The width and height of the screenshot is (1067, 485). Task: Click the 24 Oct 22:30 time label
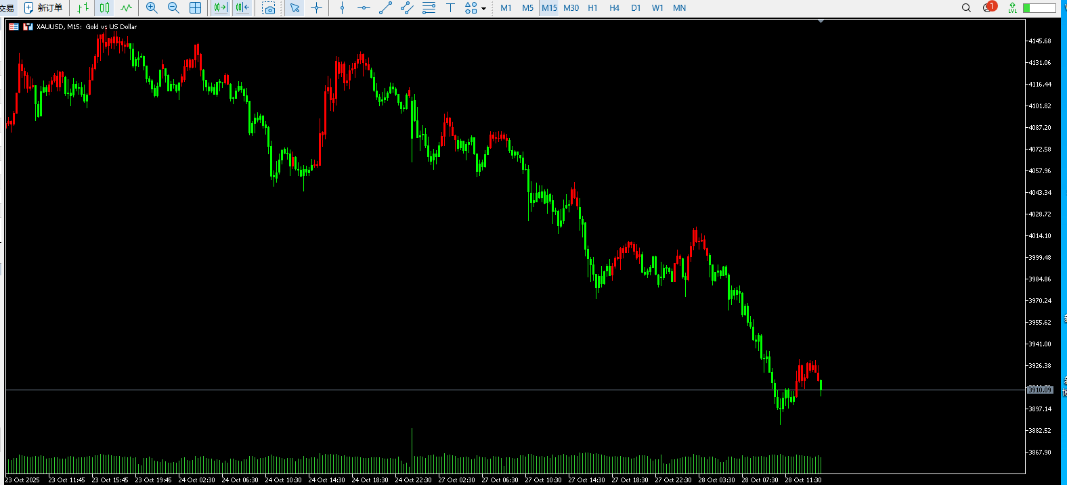click(x=413, y=480)
